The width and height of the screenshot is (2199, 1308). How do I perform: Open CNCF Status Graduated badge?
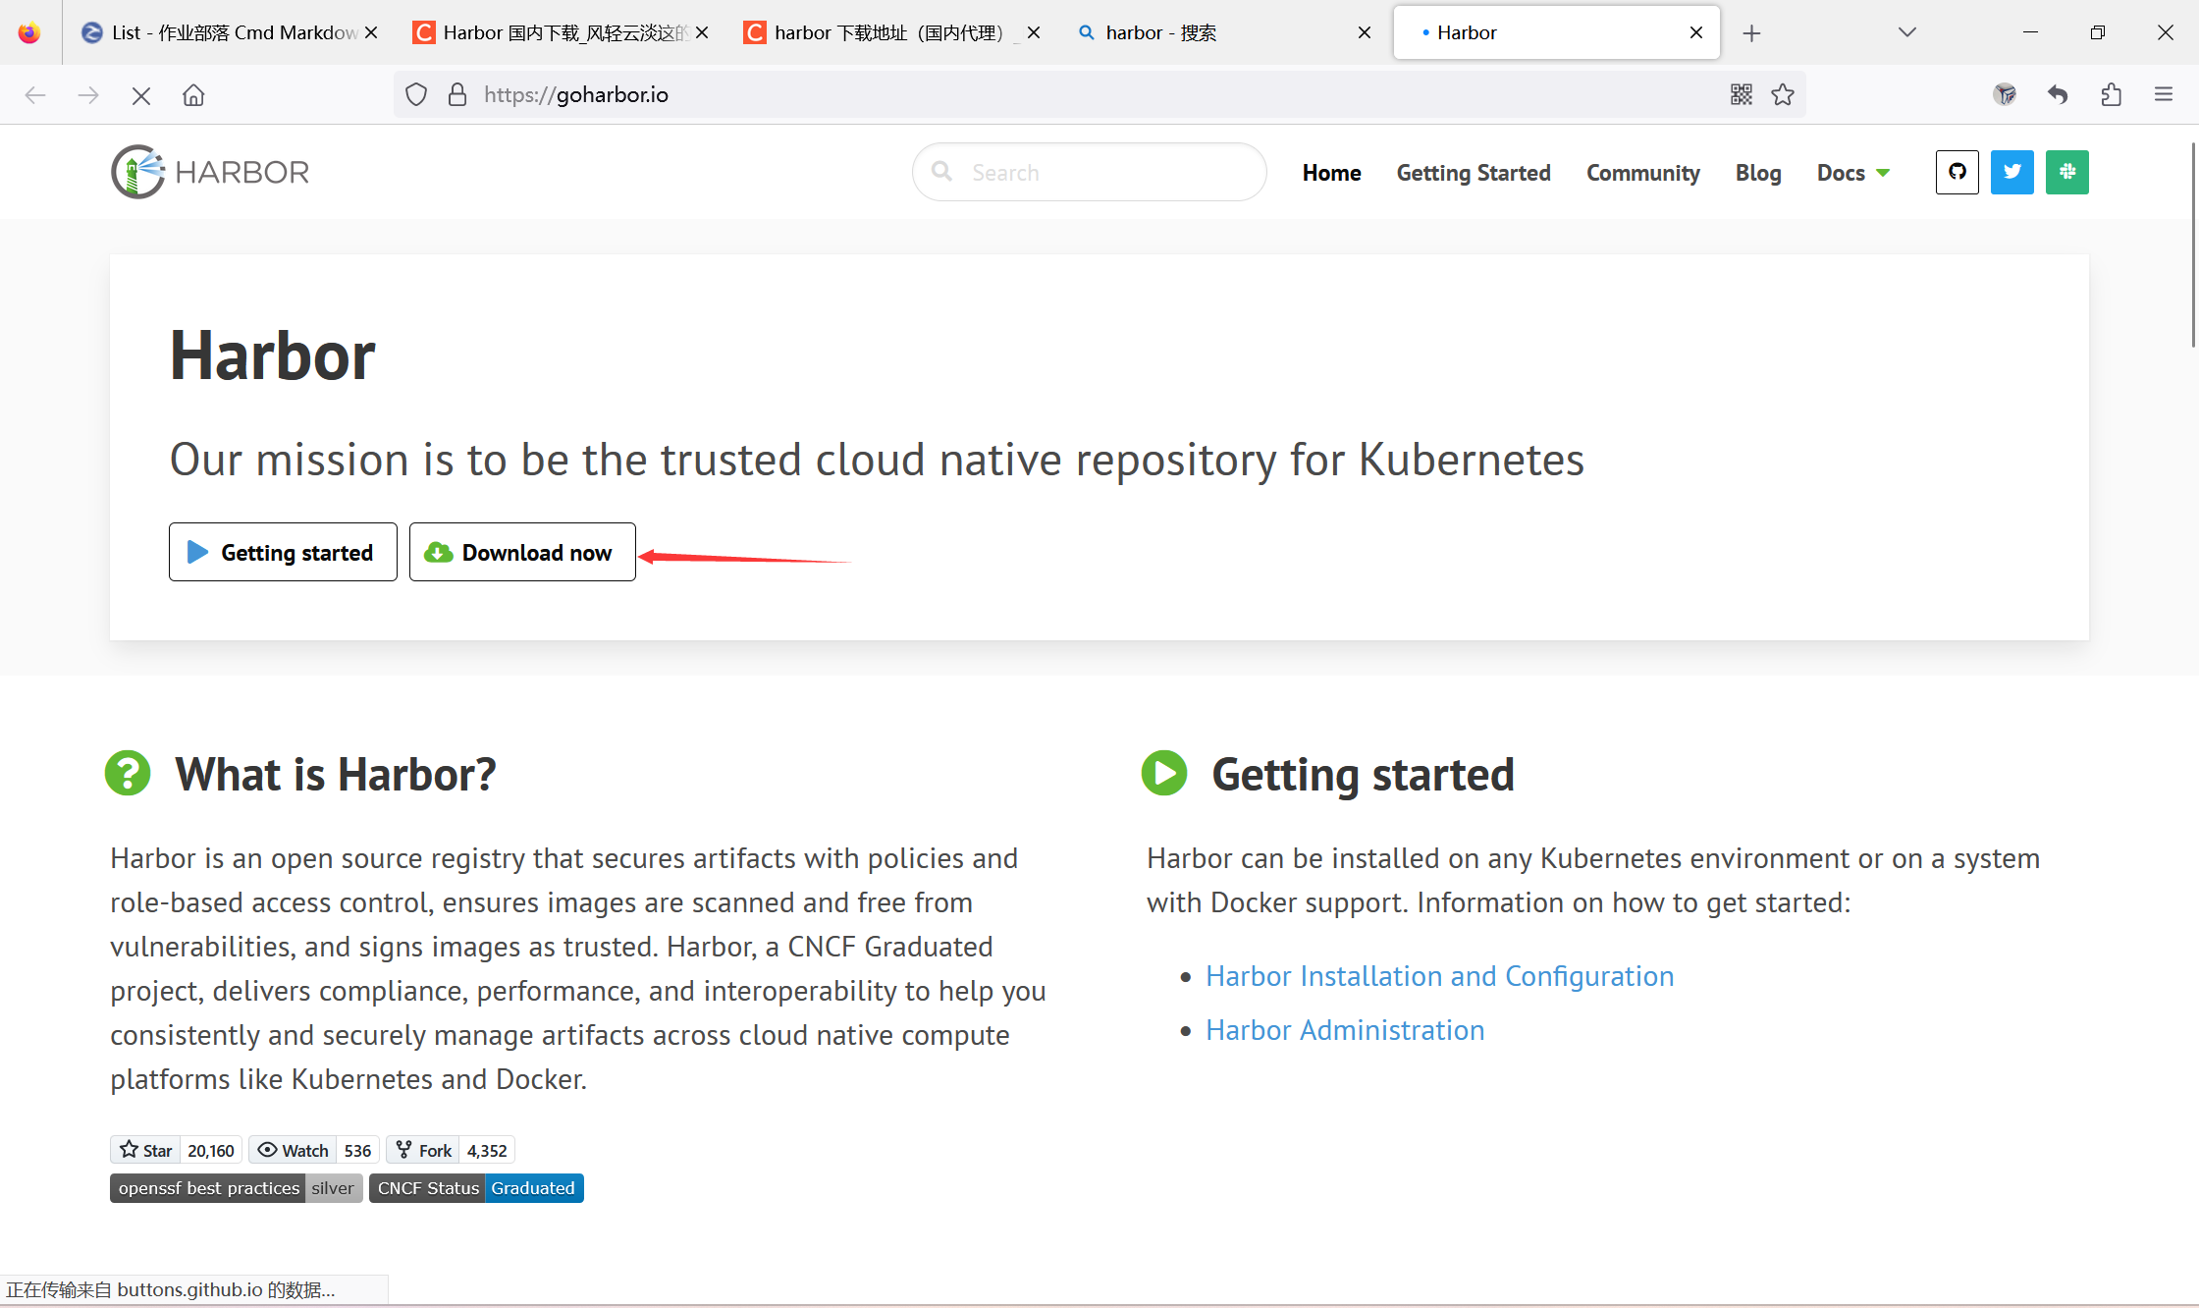click(476, 1188)
